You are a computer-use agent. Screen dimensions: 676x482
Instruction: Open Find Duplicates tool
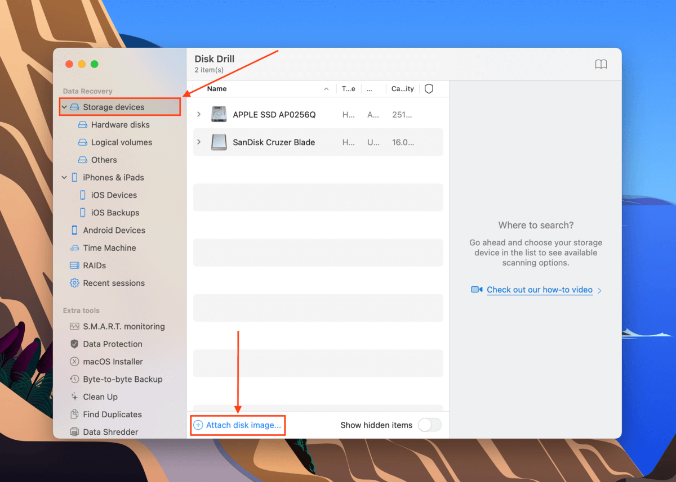coord(113,415)
